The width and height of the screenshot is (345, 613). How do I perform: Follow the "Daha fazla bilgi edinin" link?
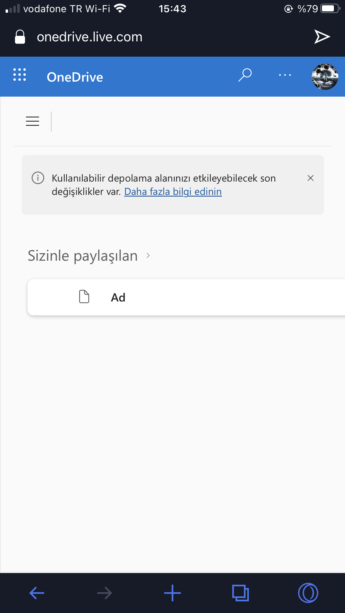173,192
